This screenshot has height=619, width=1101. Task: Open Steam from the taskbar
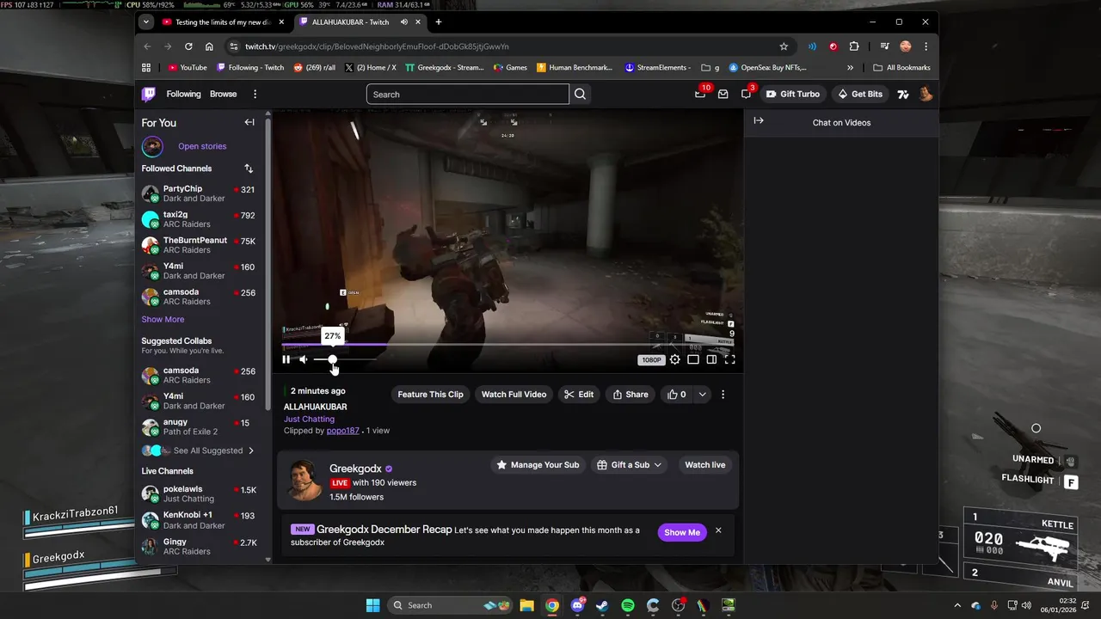603,605
